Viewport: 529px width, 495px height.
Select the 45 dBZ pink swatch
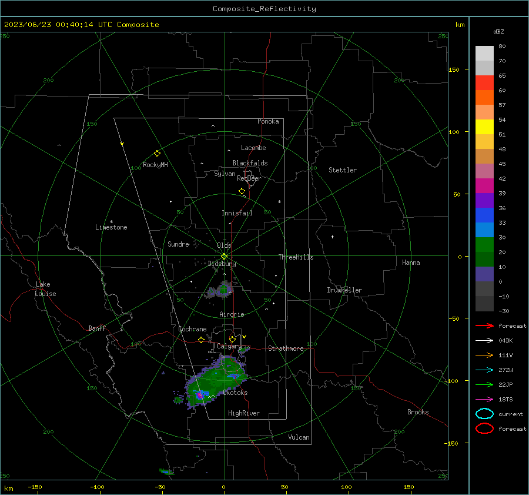[484, 171]
